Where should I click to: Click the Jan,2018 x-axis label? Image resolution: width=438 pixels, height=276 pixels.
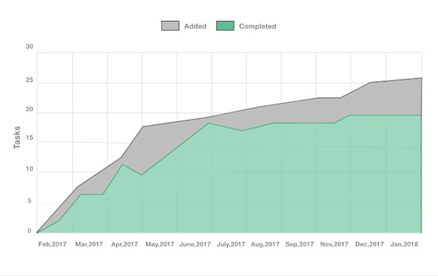pyautogui.click(x=404, y=244)
